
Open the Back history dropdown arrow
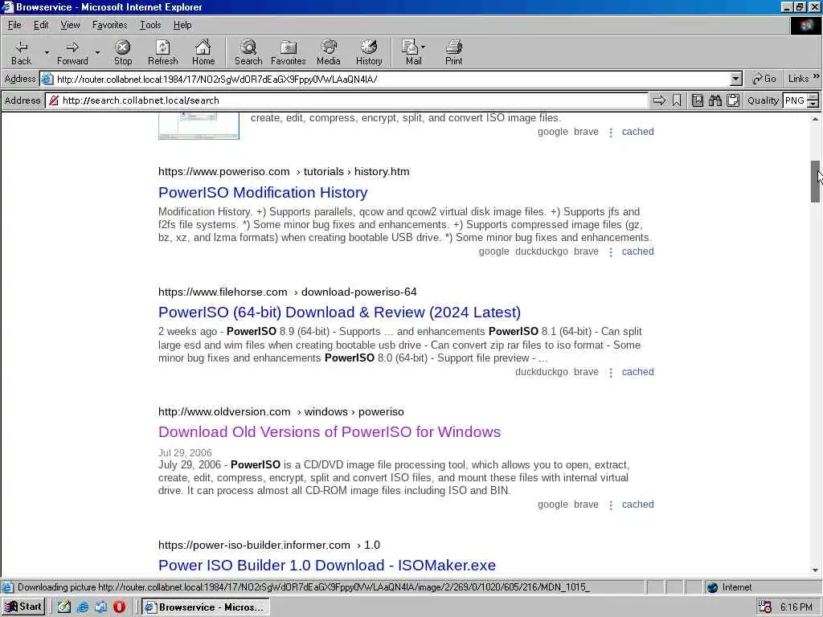pos(47,52)
